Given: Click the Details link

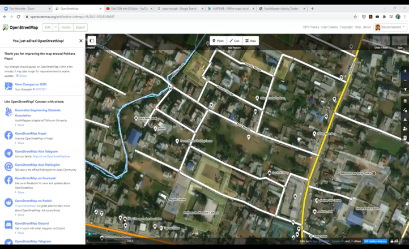Looking at the screenshot, I should (23, 76).
